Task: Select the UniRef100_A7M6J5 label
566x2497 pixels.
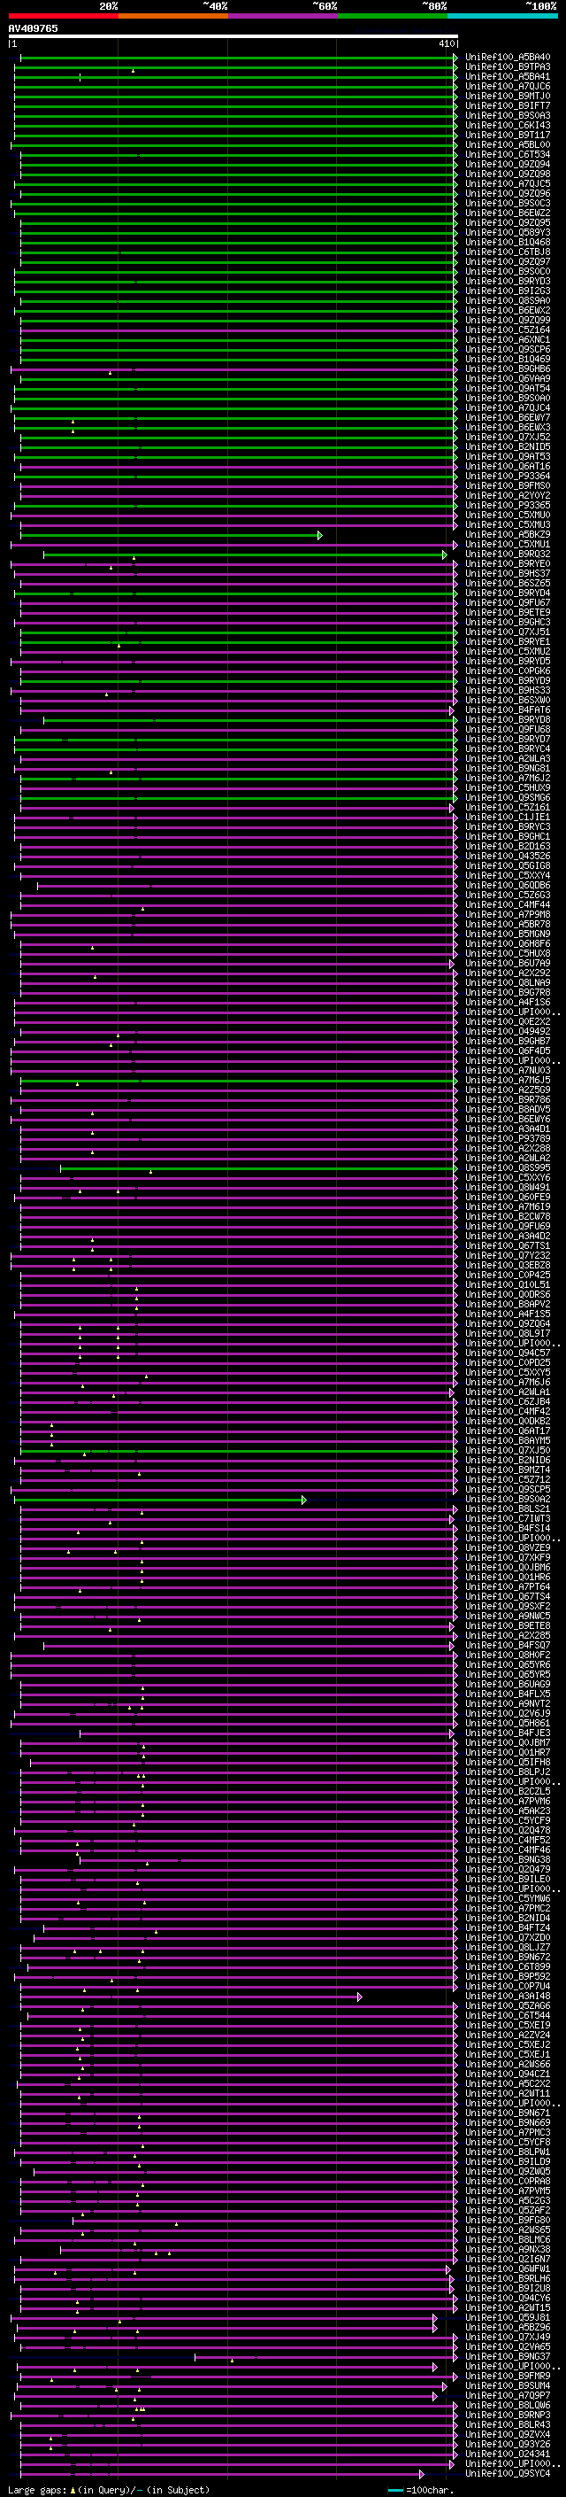Action: (x=508, y=1080)
